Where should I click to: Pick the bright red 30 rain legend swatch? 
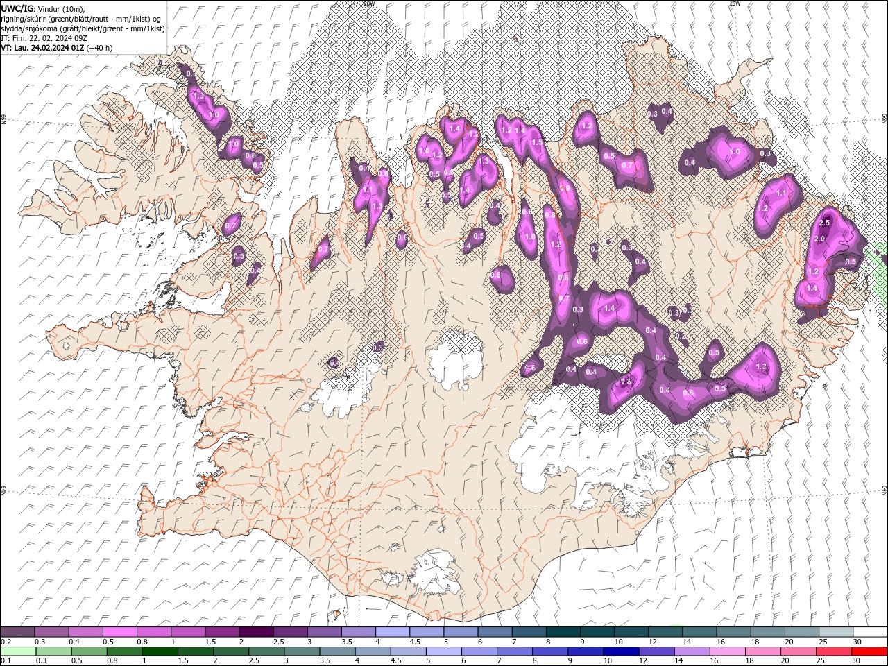(x=869, y=651)
